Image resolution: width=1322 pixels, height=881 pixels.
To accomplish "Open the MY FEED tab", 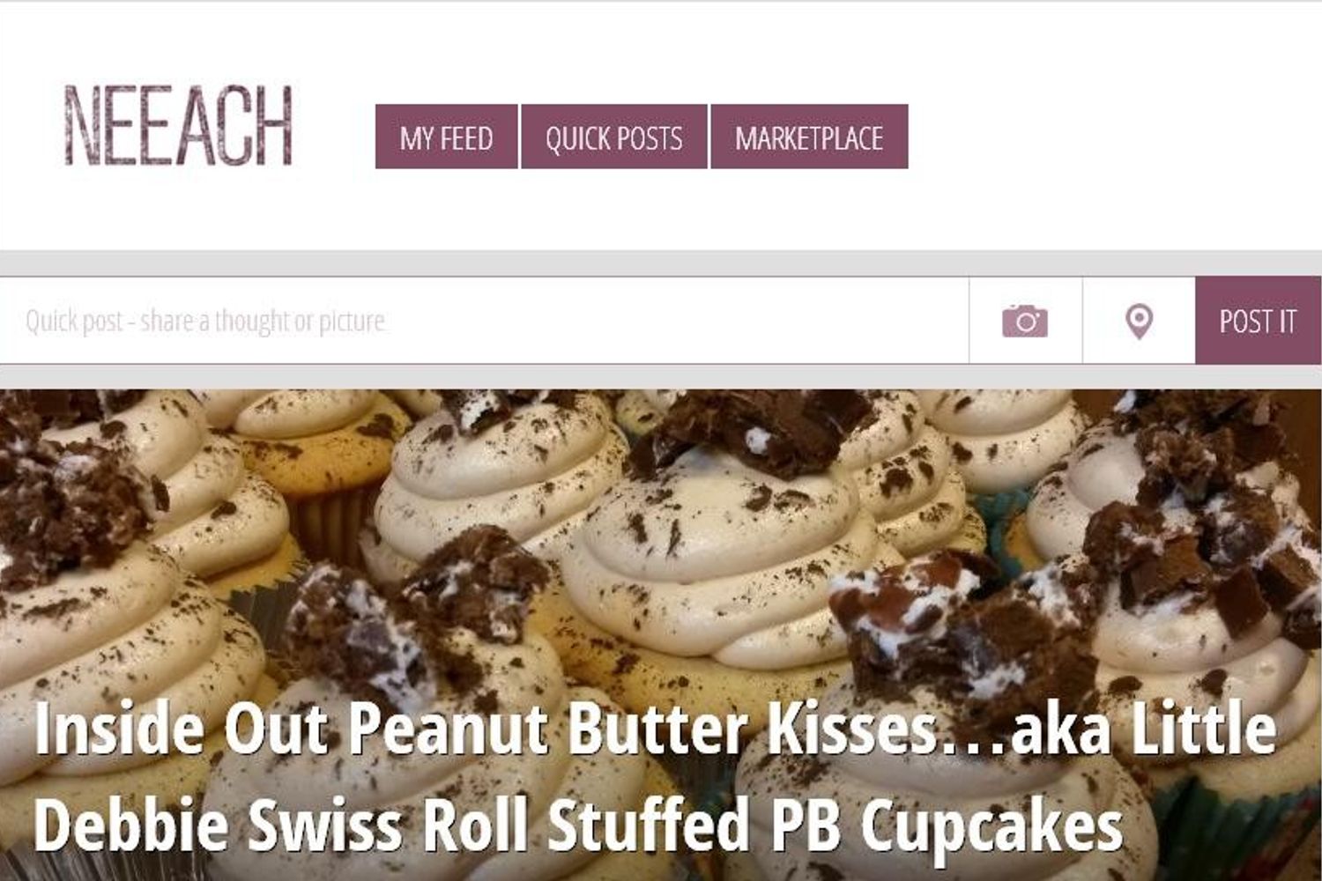I will tap(446, 137).
